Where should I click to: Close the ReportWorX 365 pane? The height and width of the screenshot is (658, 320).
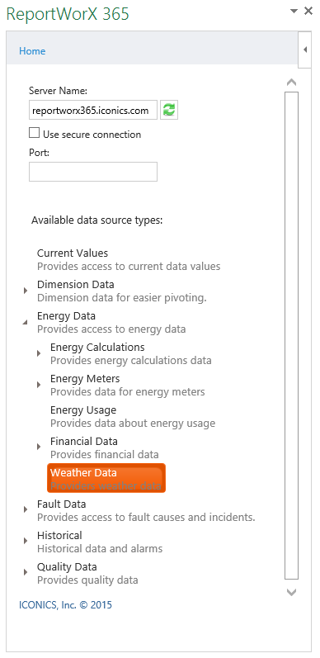(x=308, y=11)
